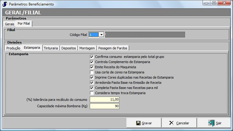This screenshot has width=233, height=131.
Task: Click the tolerância para recálculo input field
Action: tap(104, 100)
